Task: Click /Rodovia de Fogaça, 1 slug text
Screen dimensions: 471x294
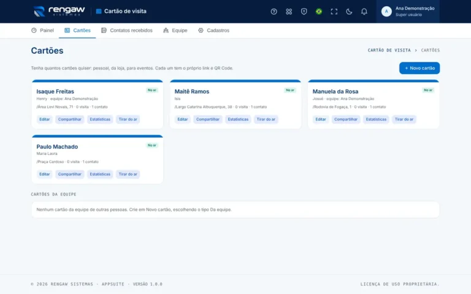Action: [332, 107]
